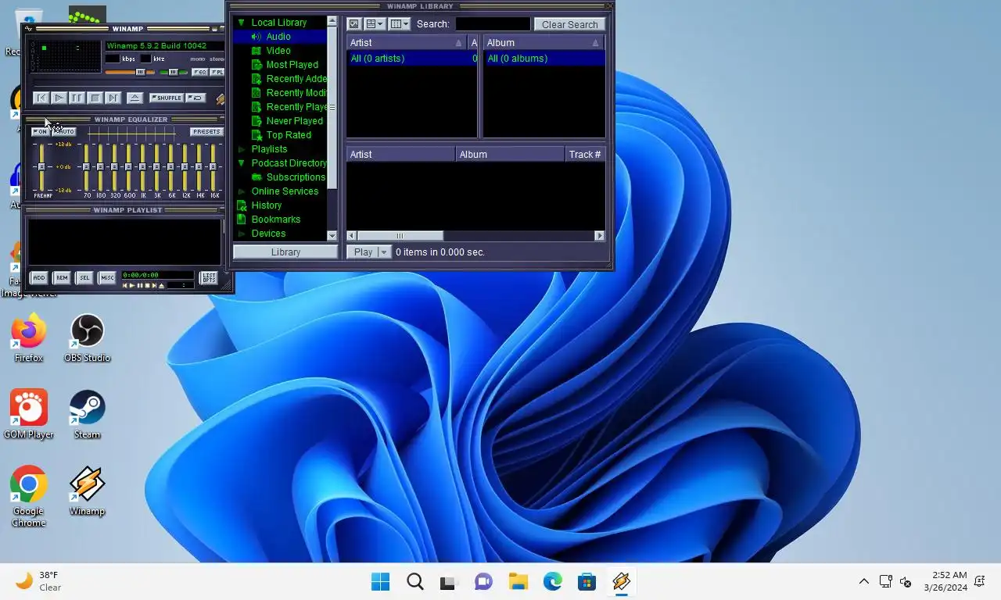Click the 1K equalizer band slider
The height and width of the screenshot is (600, 1001).
tap(142, 167)
